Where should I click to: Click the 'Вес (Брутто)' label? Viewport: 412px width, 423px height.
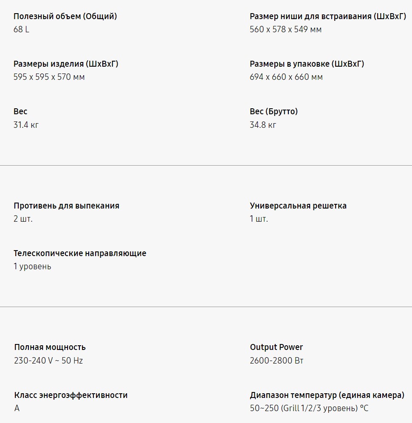click(x=274, y=112)
